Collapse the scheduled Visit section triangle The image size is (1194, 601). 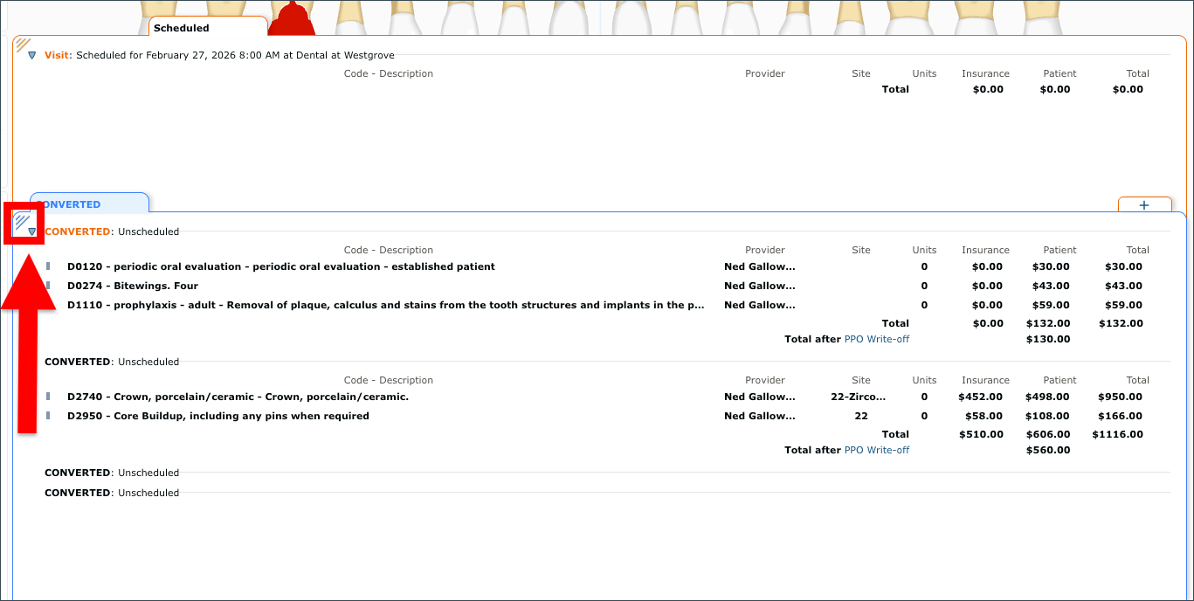(32, 55)
